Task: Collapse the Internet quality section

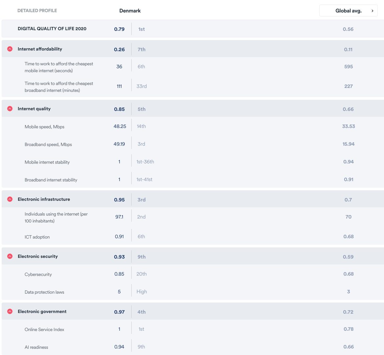Action: tap(10, 109)
